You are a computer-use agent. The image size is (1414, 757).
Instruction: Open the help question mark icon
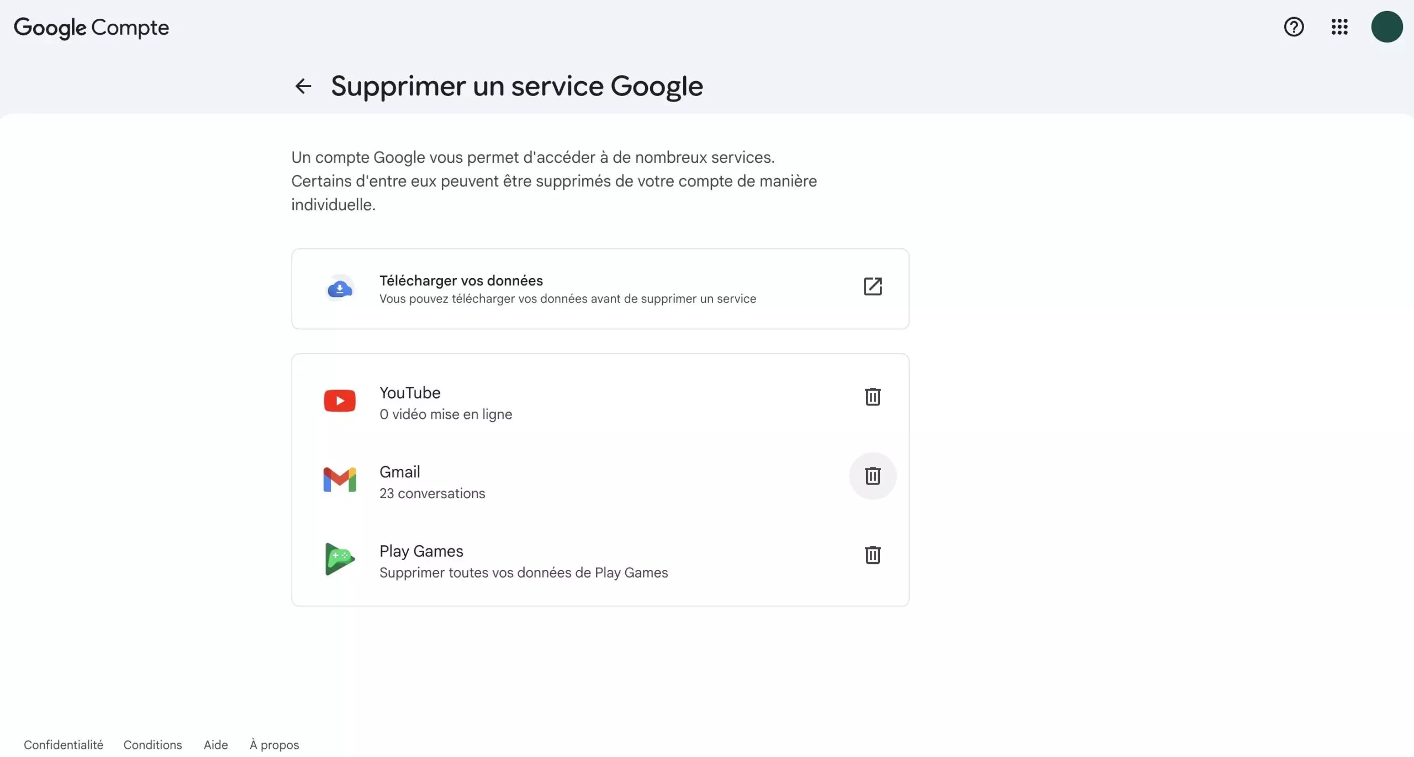pos(1294,26)
